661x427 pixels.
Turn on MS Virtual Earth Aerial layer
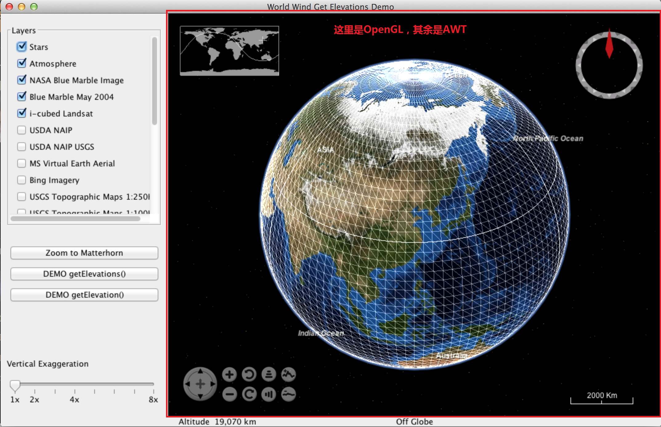click(x=22, y=163)
